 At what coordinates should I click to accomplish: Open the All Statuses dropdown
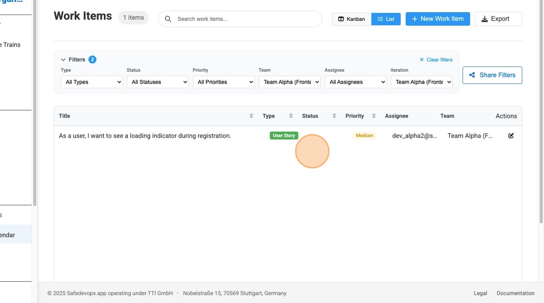(158, 82)
